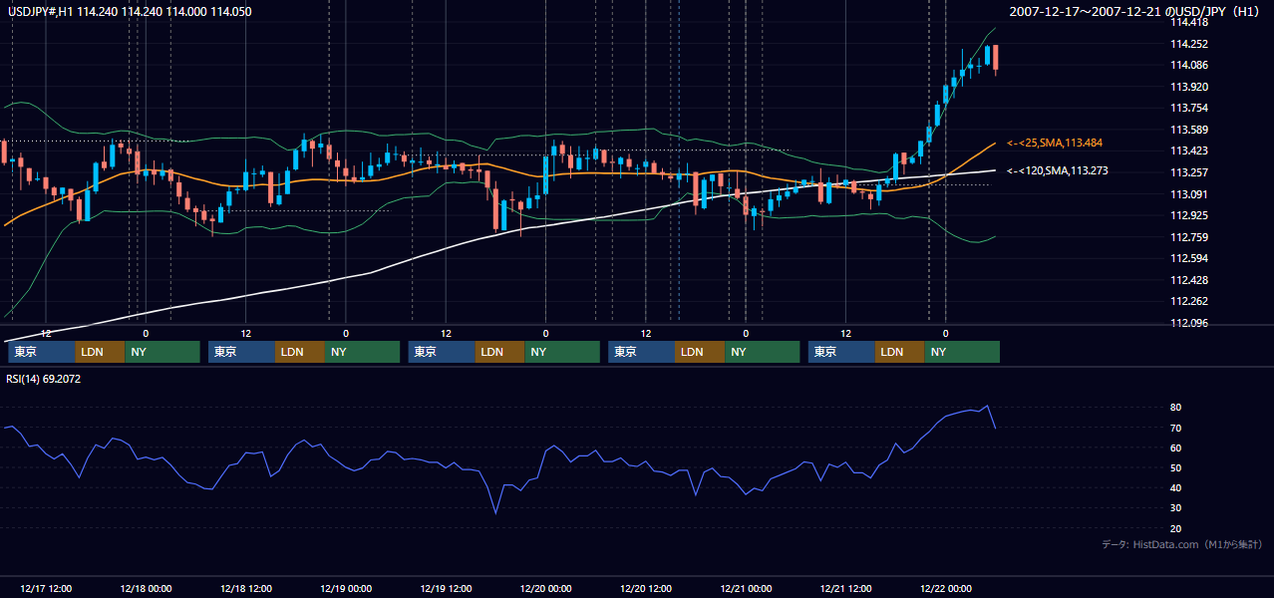Click the 112.925 price axis label
Screen dimensions: 1274x598
[1191, 215]
